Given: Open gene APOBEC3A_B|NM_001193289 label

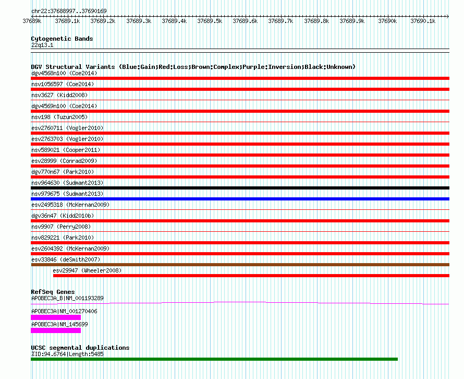Looking at the screenshot, I should [x=67, y=299].
